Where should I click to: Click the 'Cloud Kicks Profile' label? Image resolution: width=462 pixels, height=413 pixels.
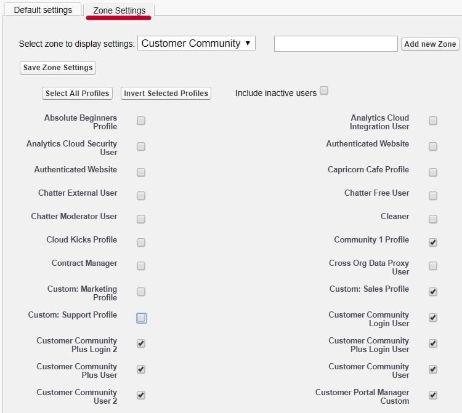81,239
